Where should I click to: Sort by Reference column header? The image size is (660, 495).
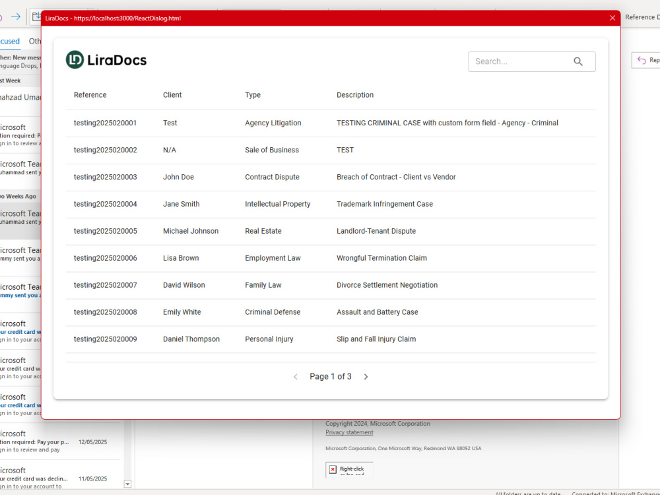point(90,95)
